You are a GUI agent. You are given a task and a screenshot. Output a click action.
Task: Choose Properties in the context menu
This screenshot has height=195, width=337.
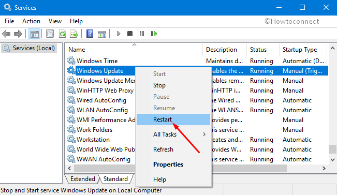click(x=173, y=164)
